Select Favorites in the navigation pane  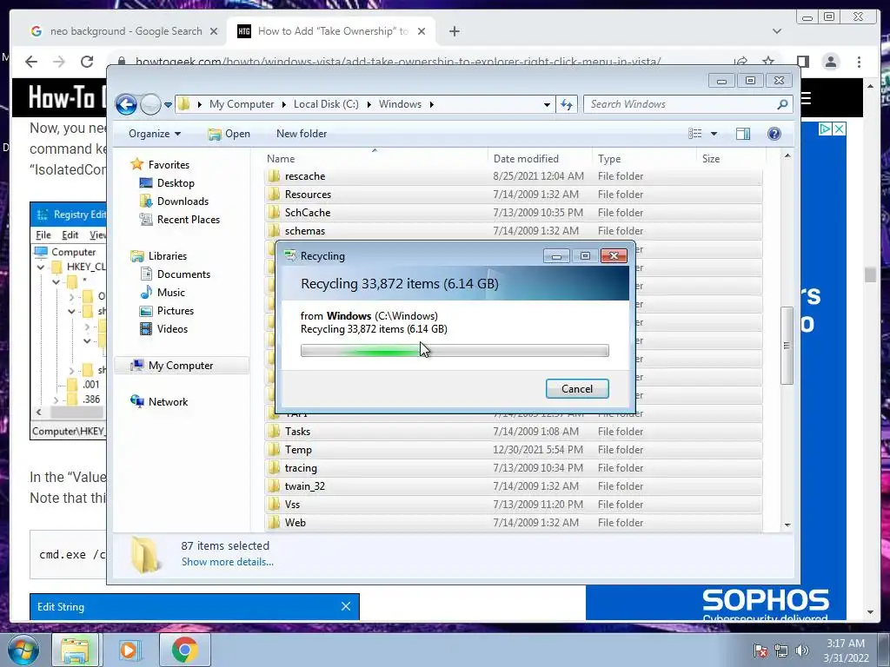[x=169, y=165]
